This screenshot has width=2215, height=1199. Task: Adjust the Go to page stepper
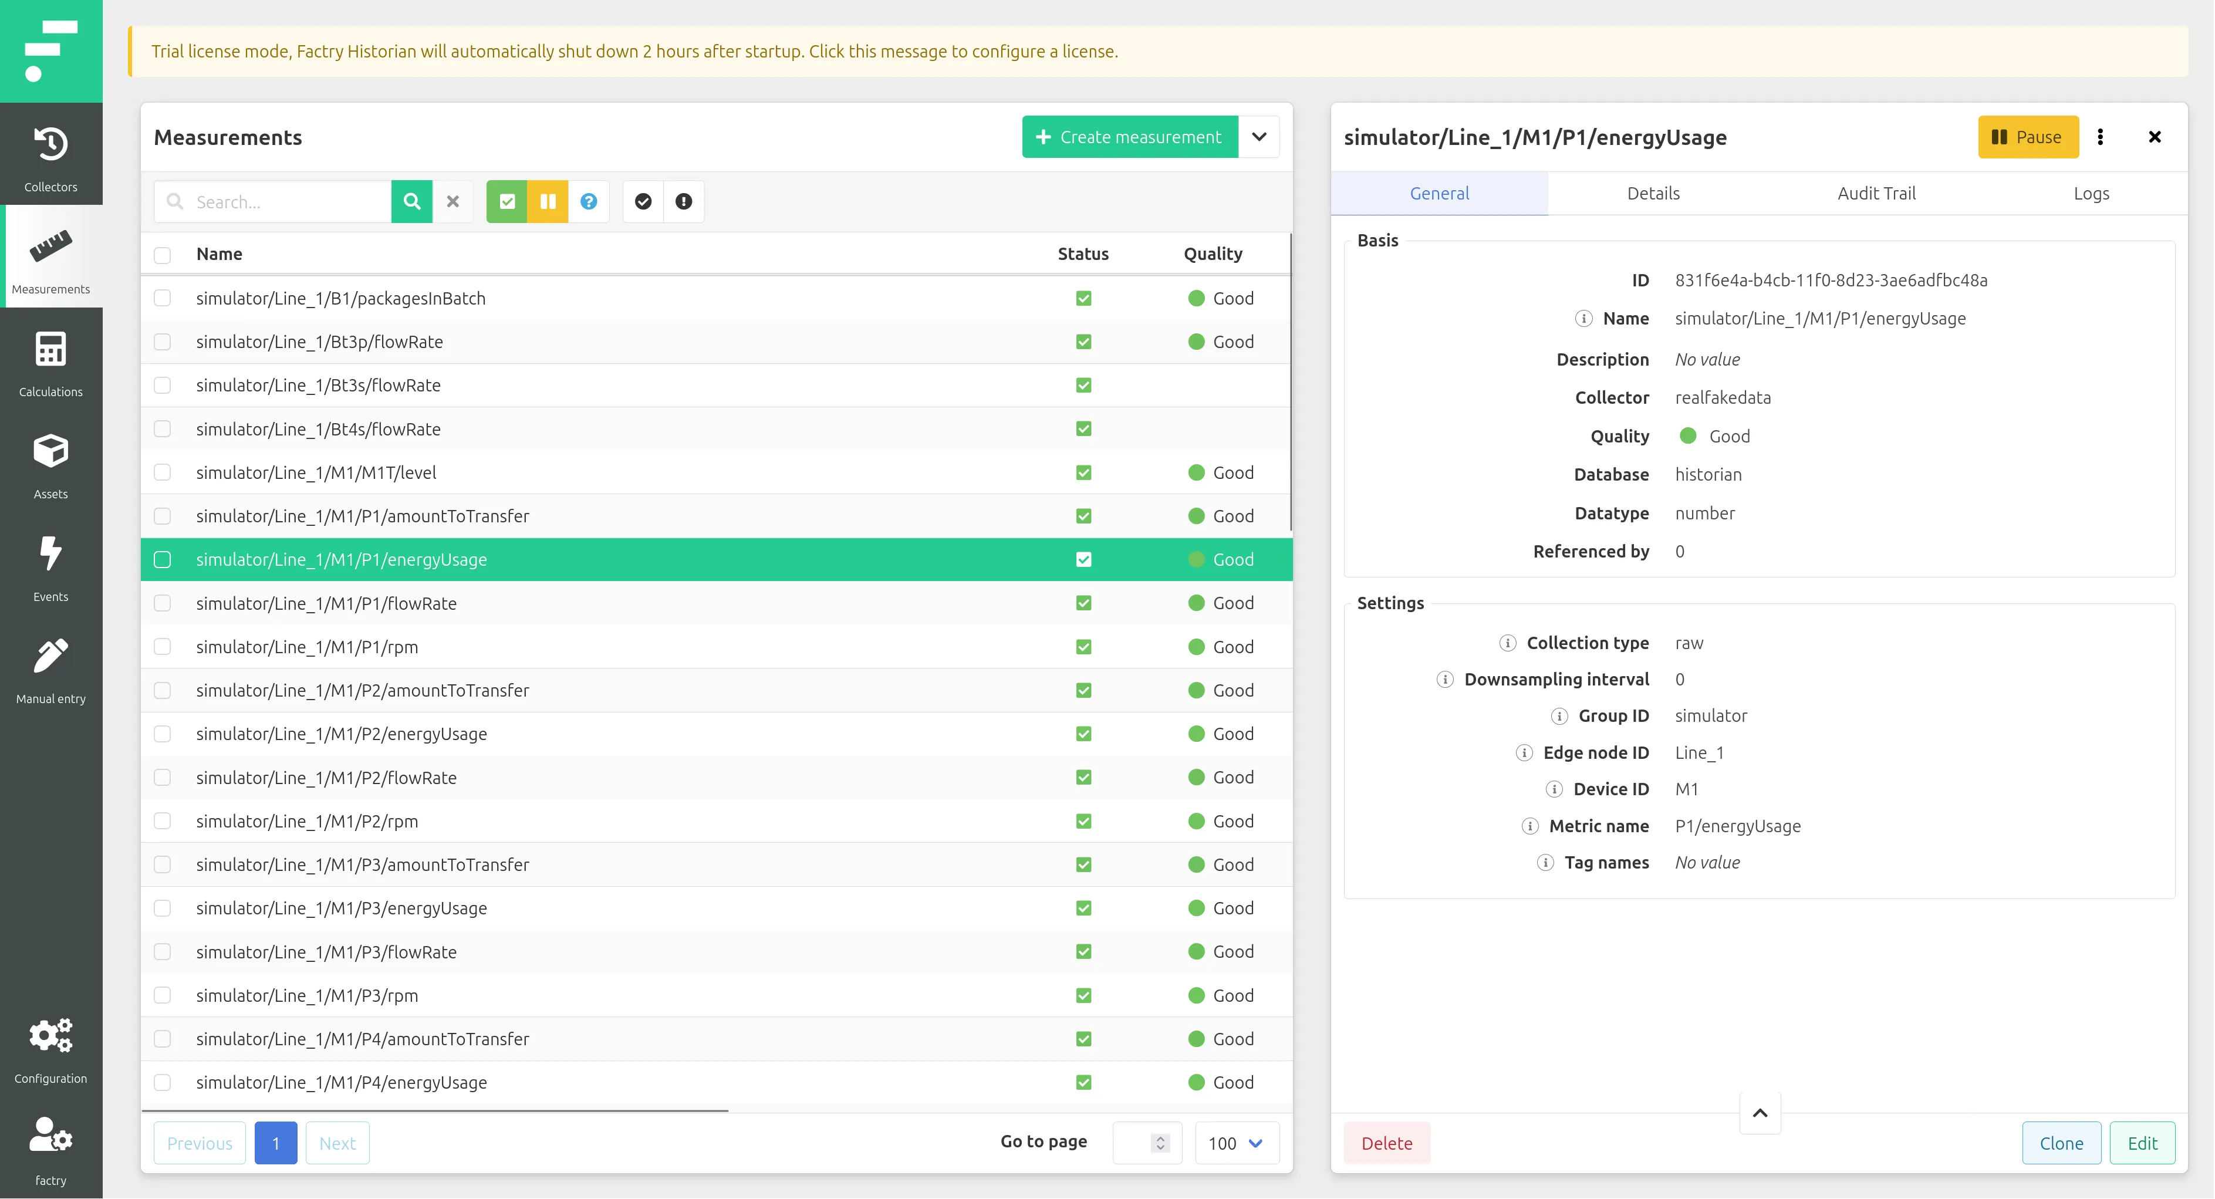tap(1161, 1143)
